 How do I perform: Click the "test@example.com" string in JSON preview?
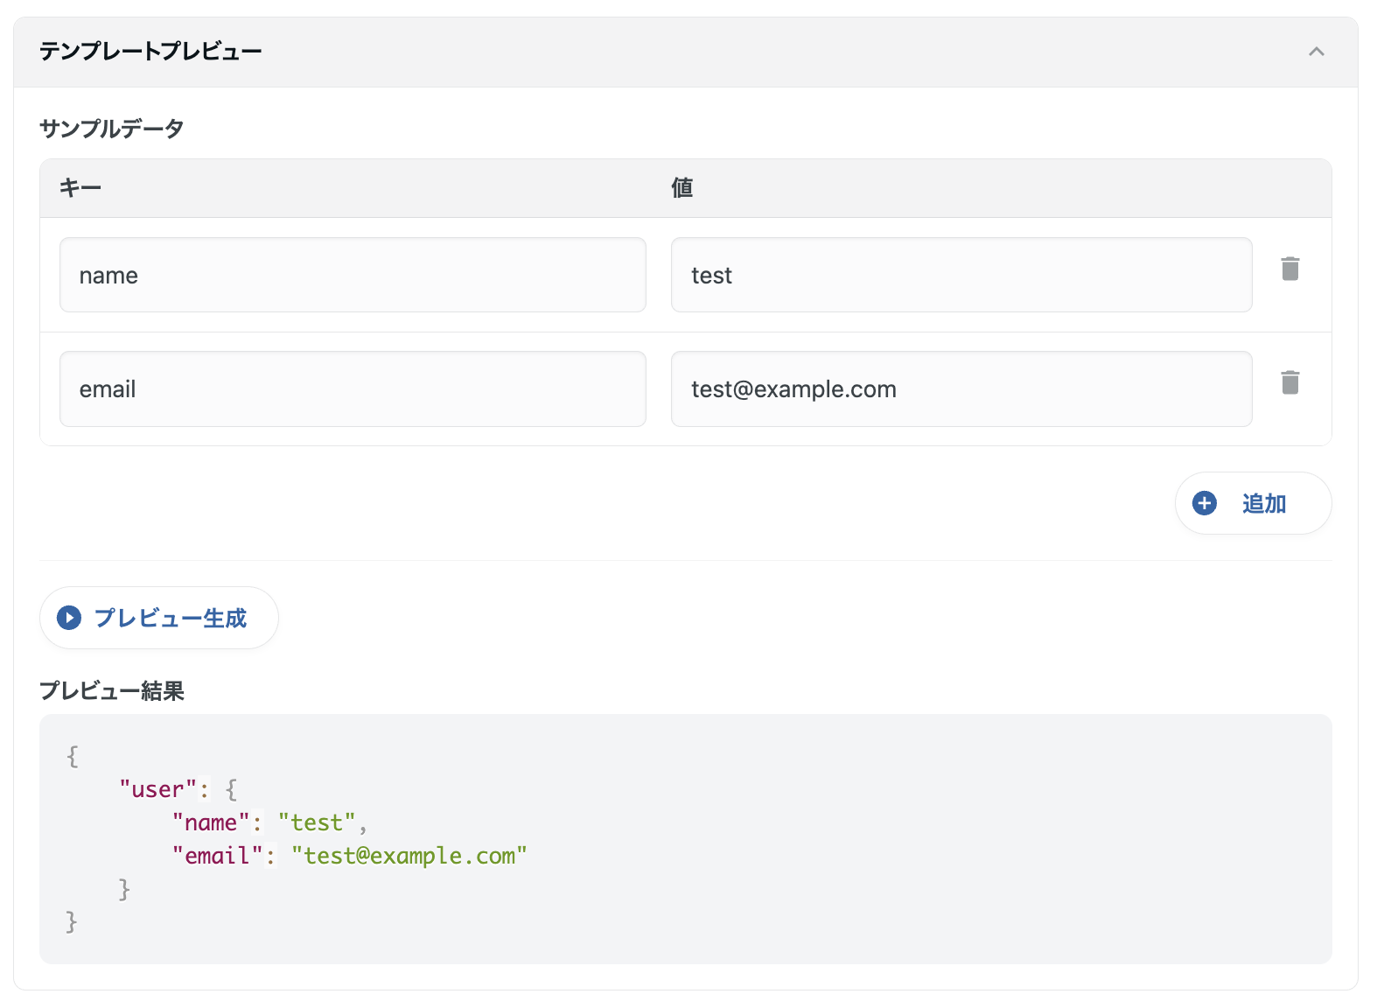point(409,856)
